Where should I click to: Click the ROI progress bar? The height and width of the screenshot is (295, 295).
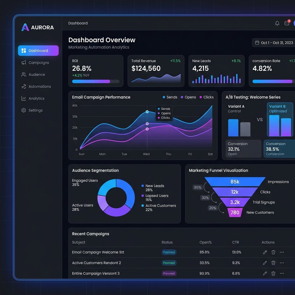click(96, 81)
